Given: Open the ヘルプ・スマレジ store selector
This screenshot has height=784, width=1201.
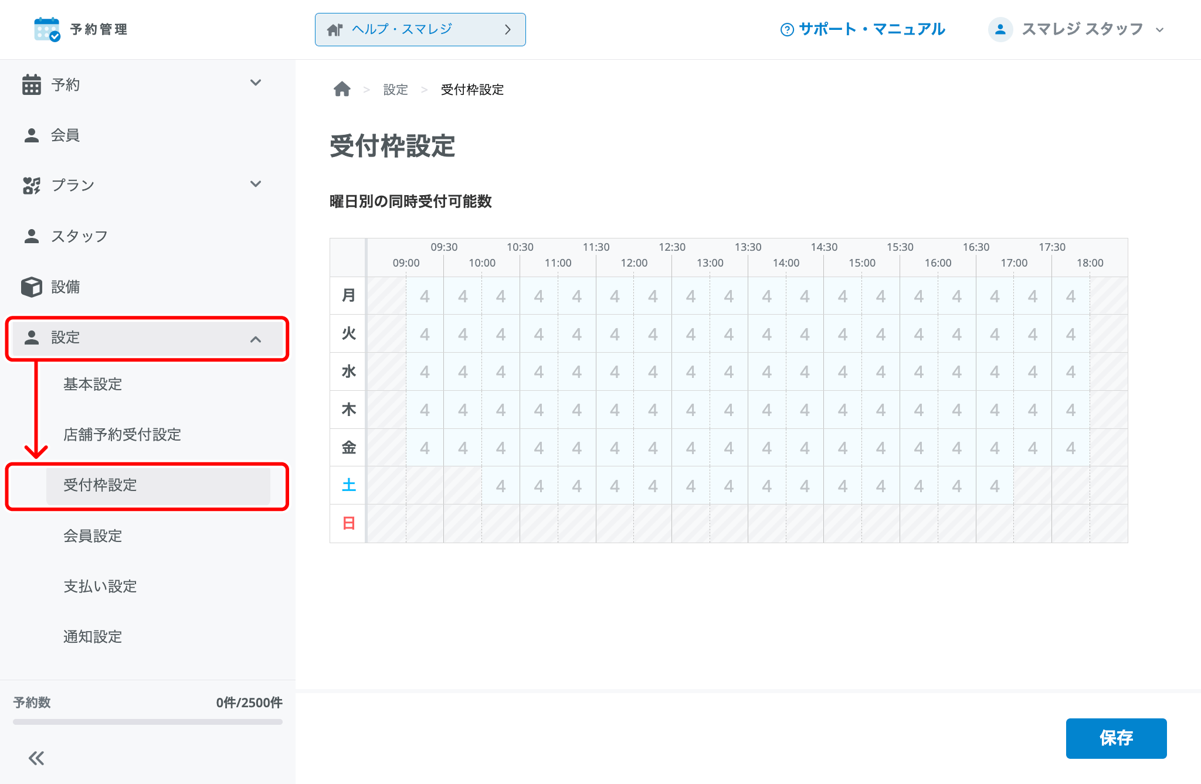Looking at the screenshot, I should coord(420,29).
